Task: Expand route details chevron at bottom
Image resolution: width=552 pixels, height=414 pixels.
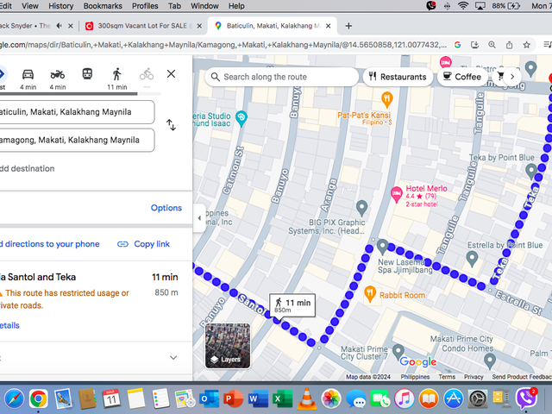Action: click(x=173, y=358)
